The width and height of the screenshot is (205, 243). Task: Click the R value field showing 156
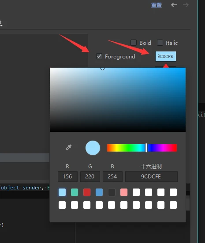click(67, 177)
